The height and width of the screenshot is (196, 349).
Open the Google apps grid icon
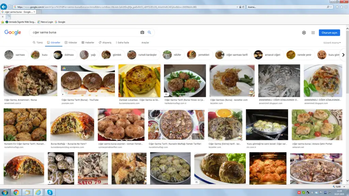[x=313, y=32]
